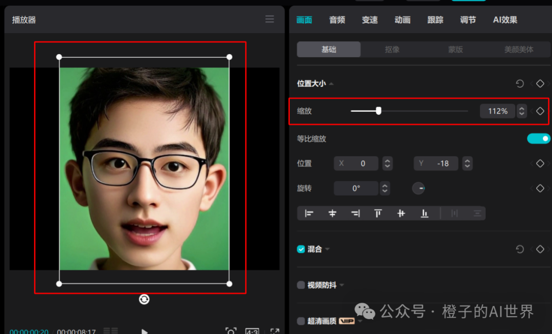The height and width of the screenshot is (334, 552).
Task: Click the 缩放 scale slider handle
Action: pos(378,111)
